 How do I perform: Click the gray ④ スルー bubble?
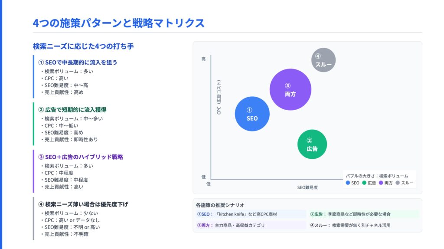323,60
